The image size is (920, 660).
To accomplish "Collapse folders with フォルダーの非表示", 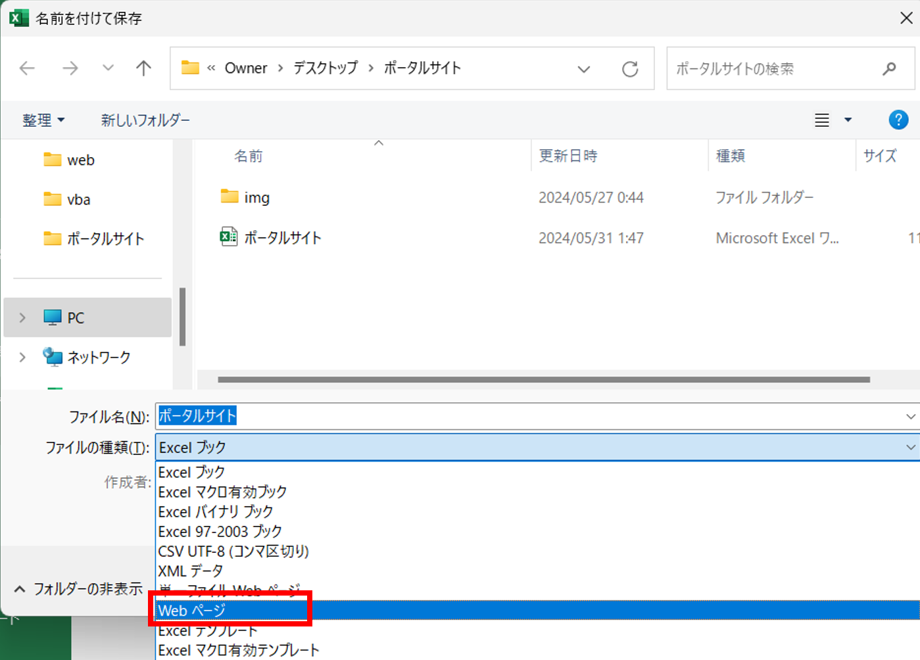I will click(x=79, y=588).
